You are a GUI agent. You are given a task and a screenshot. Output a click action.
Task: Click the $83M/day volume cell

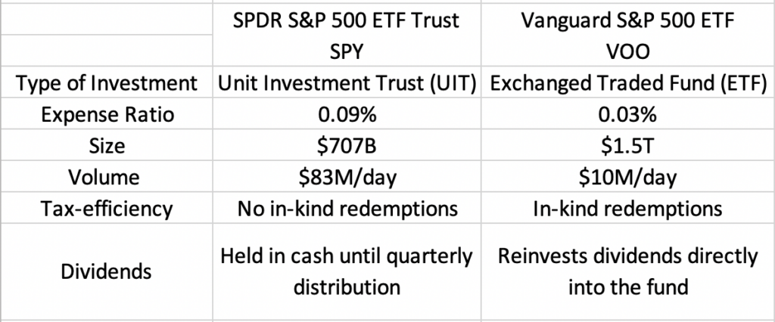[345, 177]
